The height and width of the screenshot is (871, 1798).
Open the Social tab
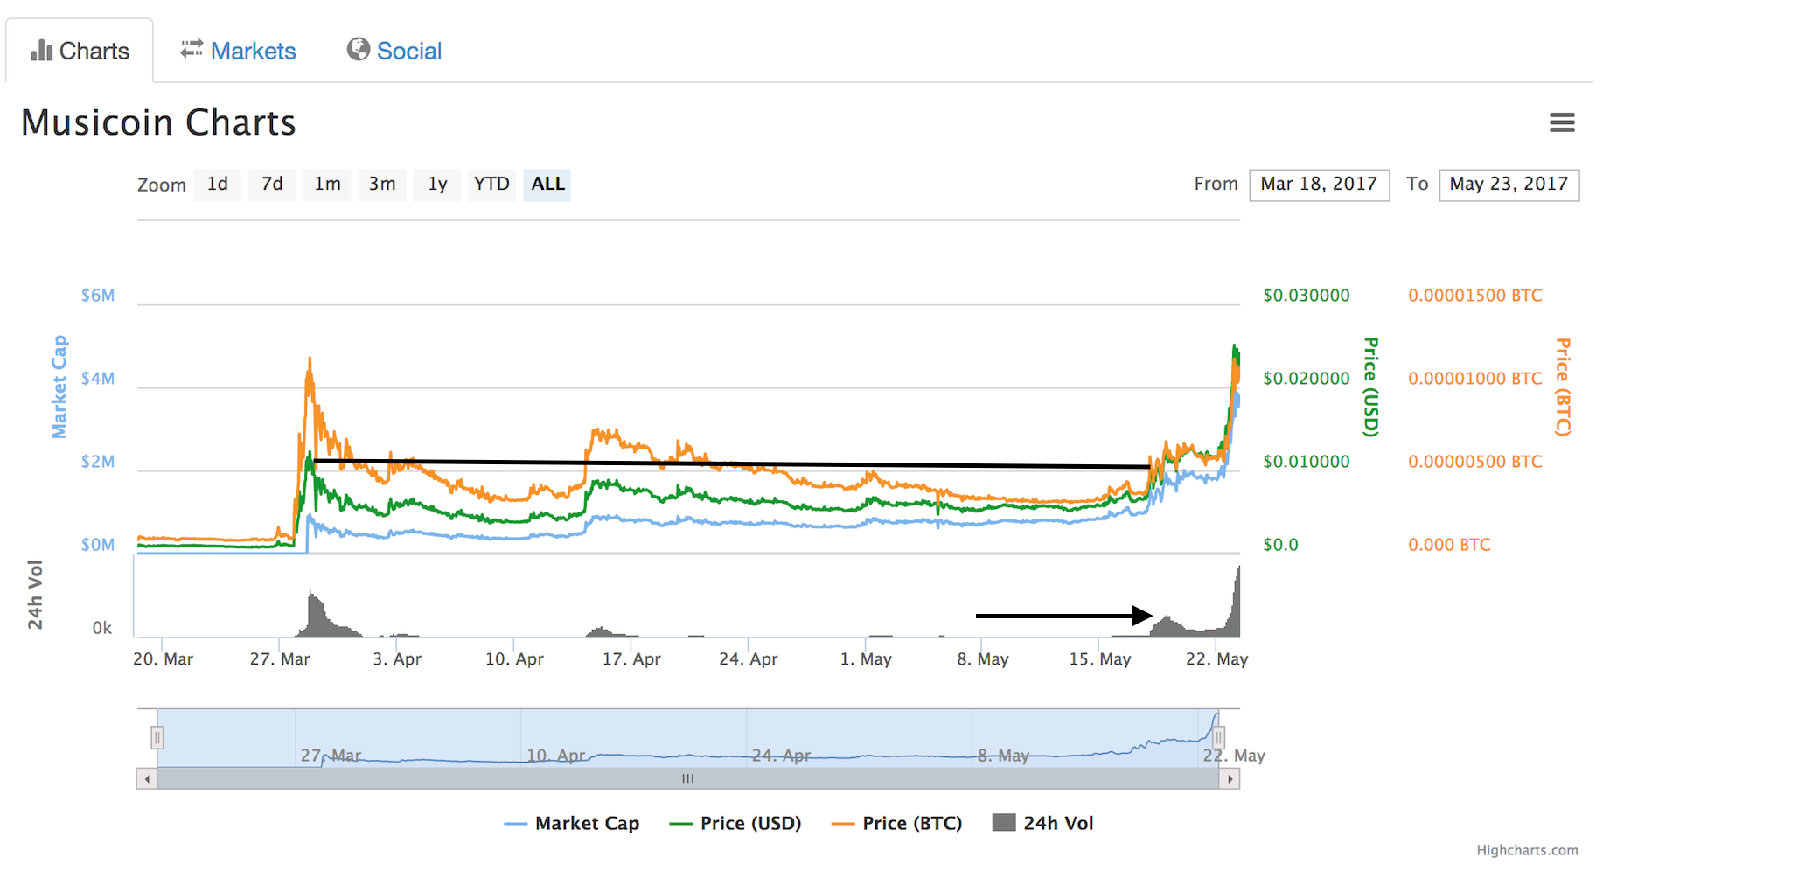pos(394,51)
